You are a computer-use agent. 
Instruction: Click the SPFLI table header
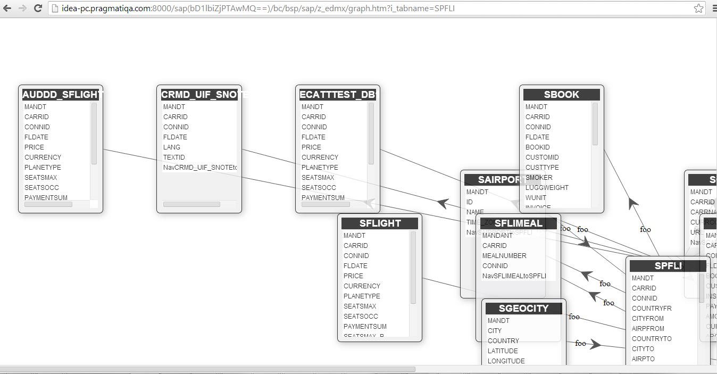tap(668, 266)
